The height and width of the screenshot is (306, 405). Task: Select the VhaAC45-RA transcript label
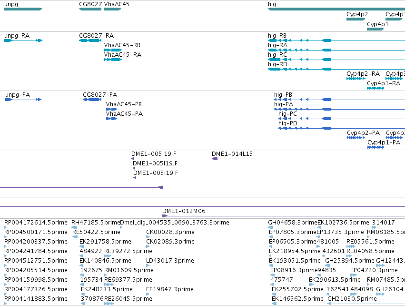(123, 55)
